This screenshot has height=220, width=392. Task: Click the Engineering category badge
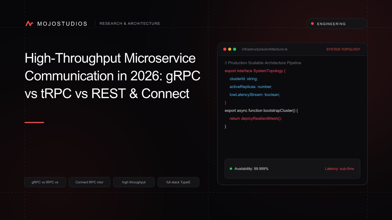pyautogui.click(x=337, y=24)
